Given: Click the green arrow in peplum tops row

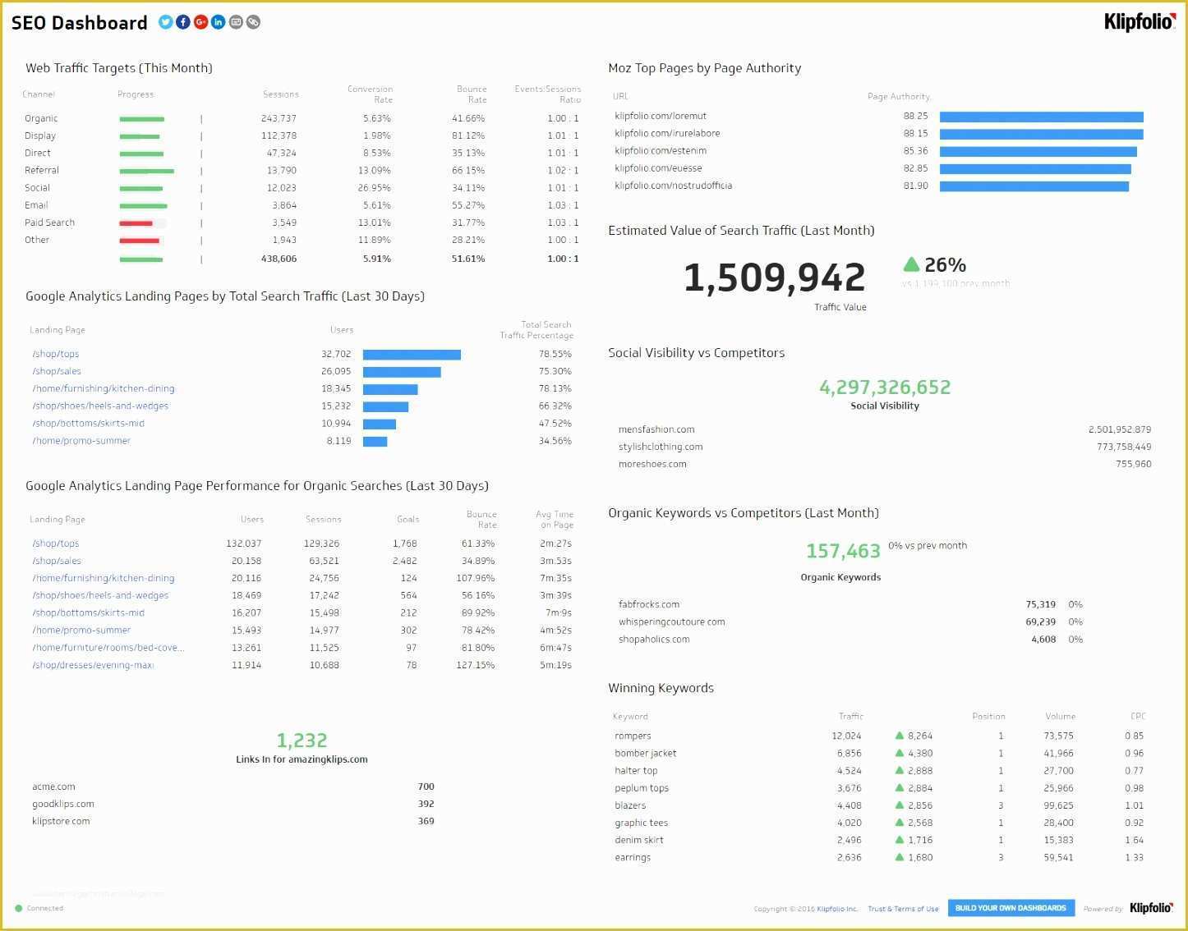Looking at the screenshot, I should (900, 787).
